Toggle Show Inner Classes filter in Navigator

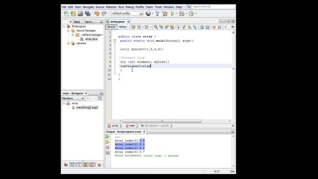92,165
